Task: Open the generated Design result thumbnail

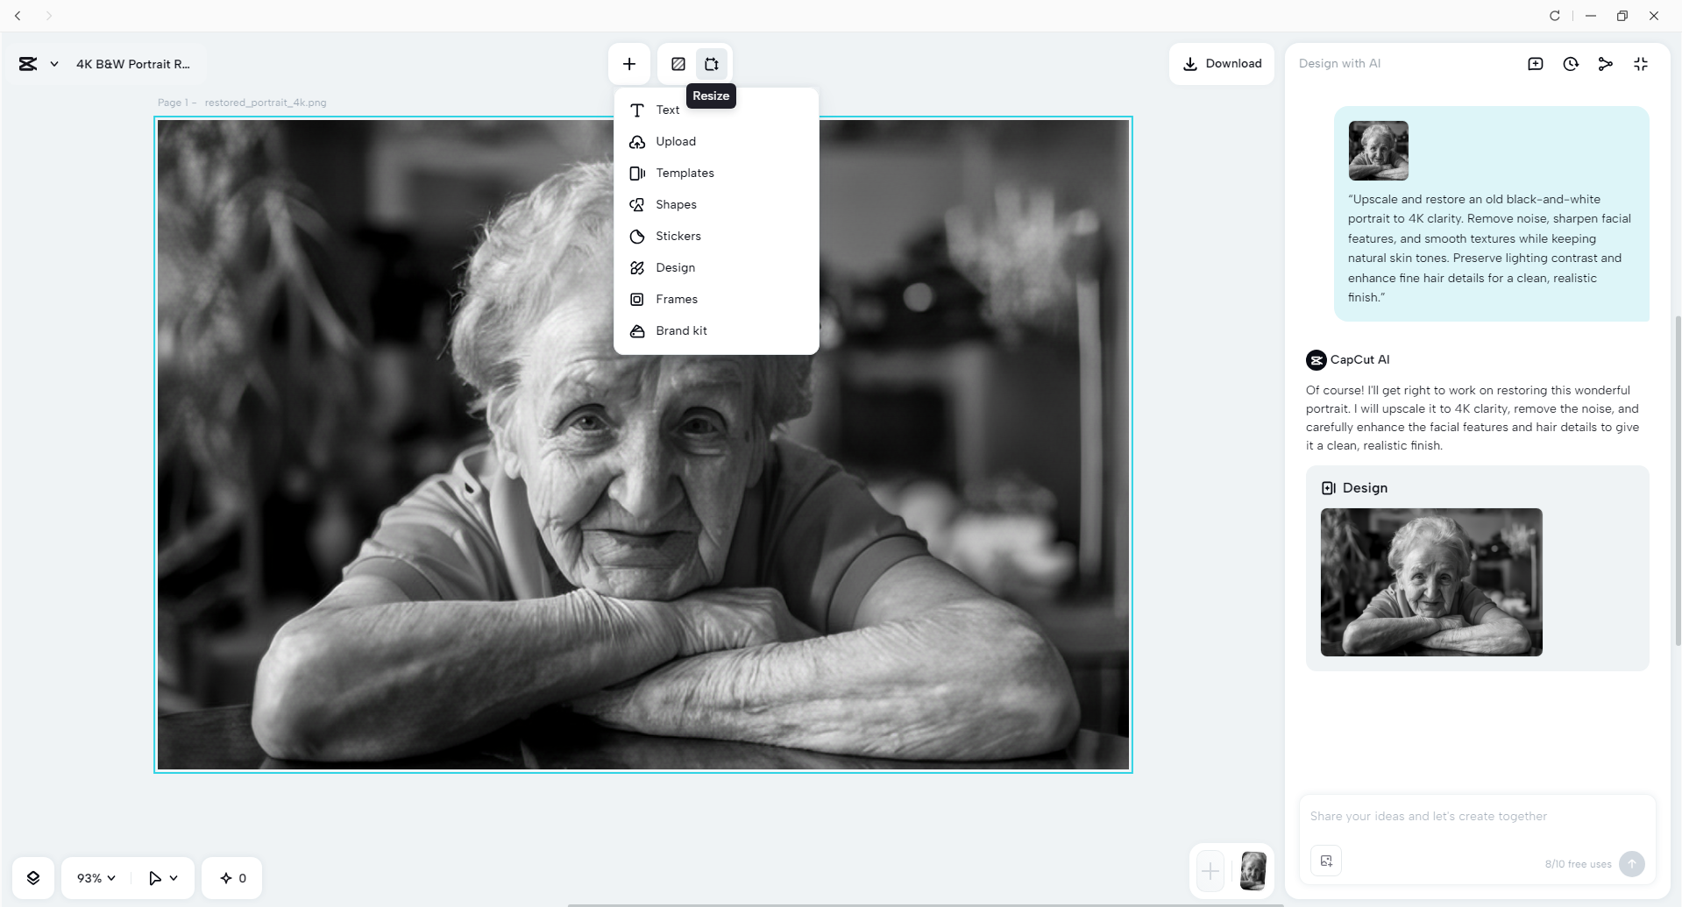Action: pos(1431,582)
